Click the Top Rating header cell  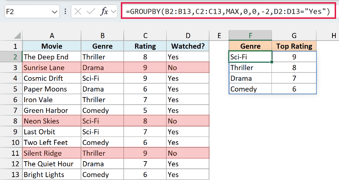[x=294, y=46]
